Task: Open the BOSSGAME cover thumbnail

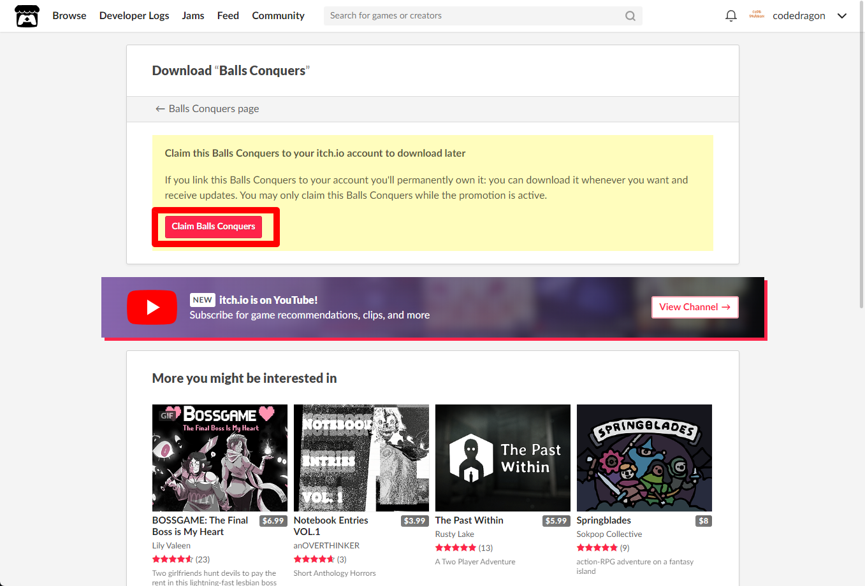Action: click(220, 458)
